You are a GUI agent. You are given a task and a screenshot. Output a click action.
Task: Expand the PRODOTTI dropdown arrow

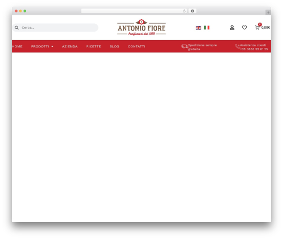click(x=52, y=46)
